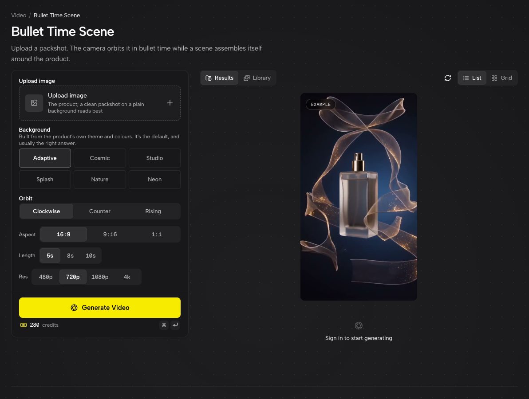Set length to 10s
Viewport: 529px width, 399px height.
tap(91, 256)
